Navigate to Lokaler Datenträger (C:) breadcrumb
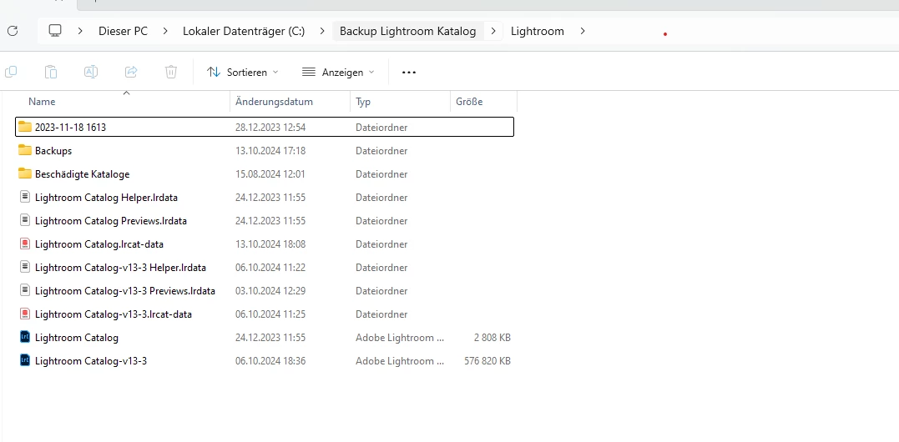The height and width of the screenshot is (442, 899). click(x=244, y=31)
